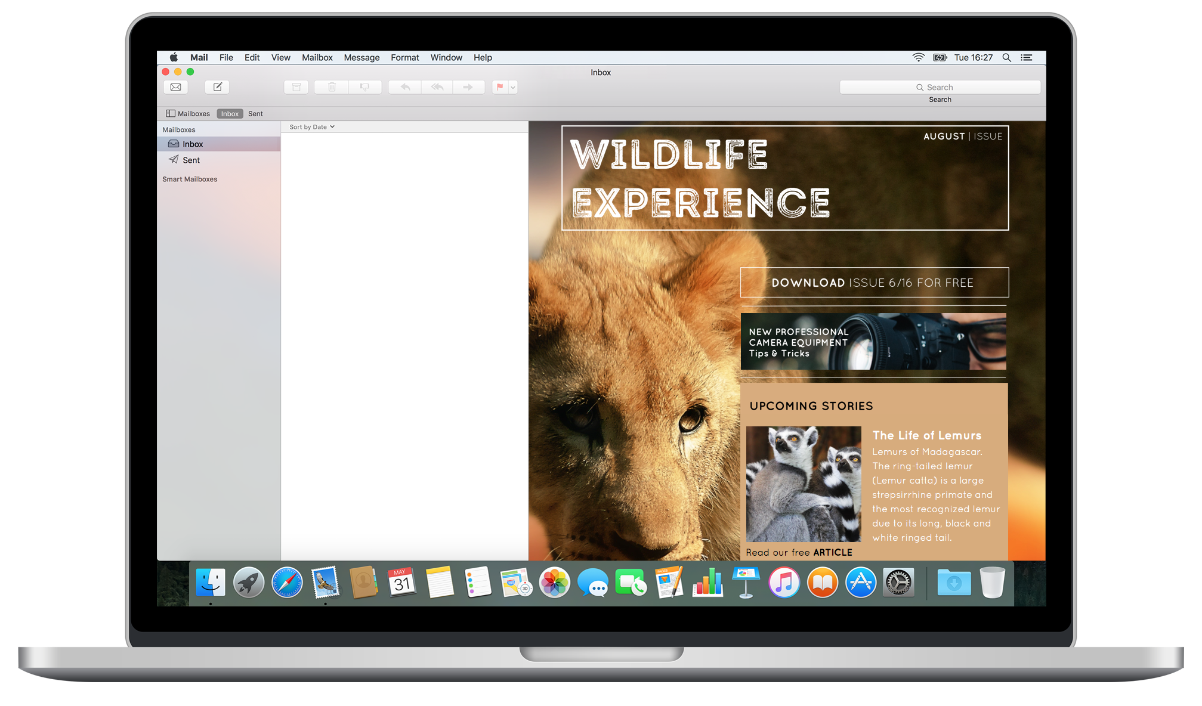Open the View menu
The width and height of the screenshot is (1202, 706).
tap(280, 57)
